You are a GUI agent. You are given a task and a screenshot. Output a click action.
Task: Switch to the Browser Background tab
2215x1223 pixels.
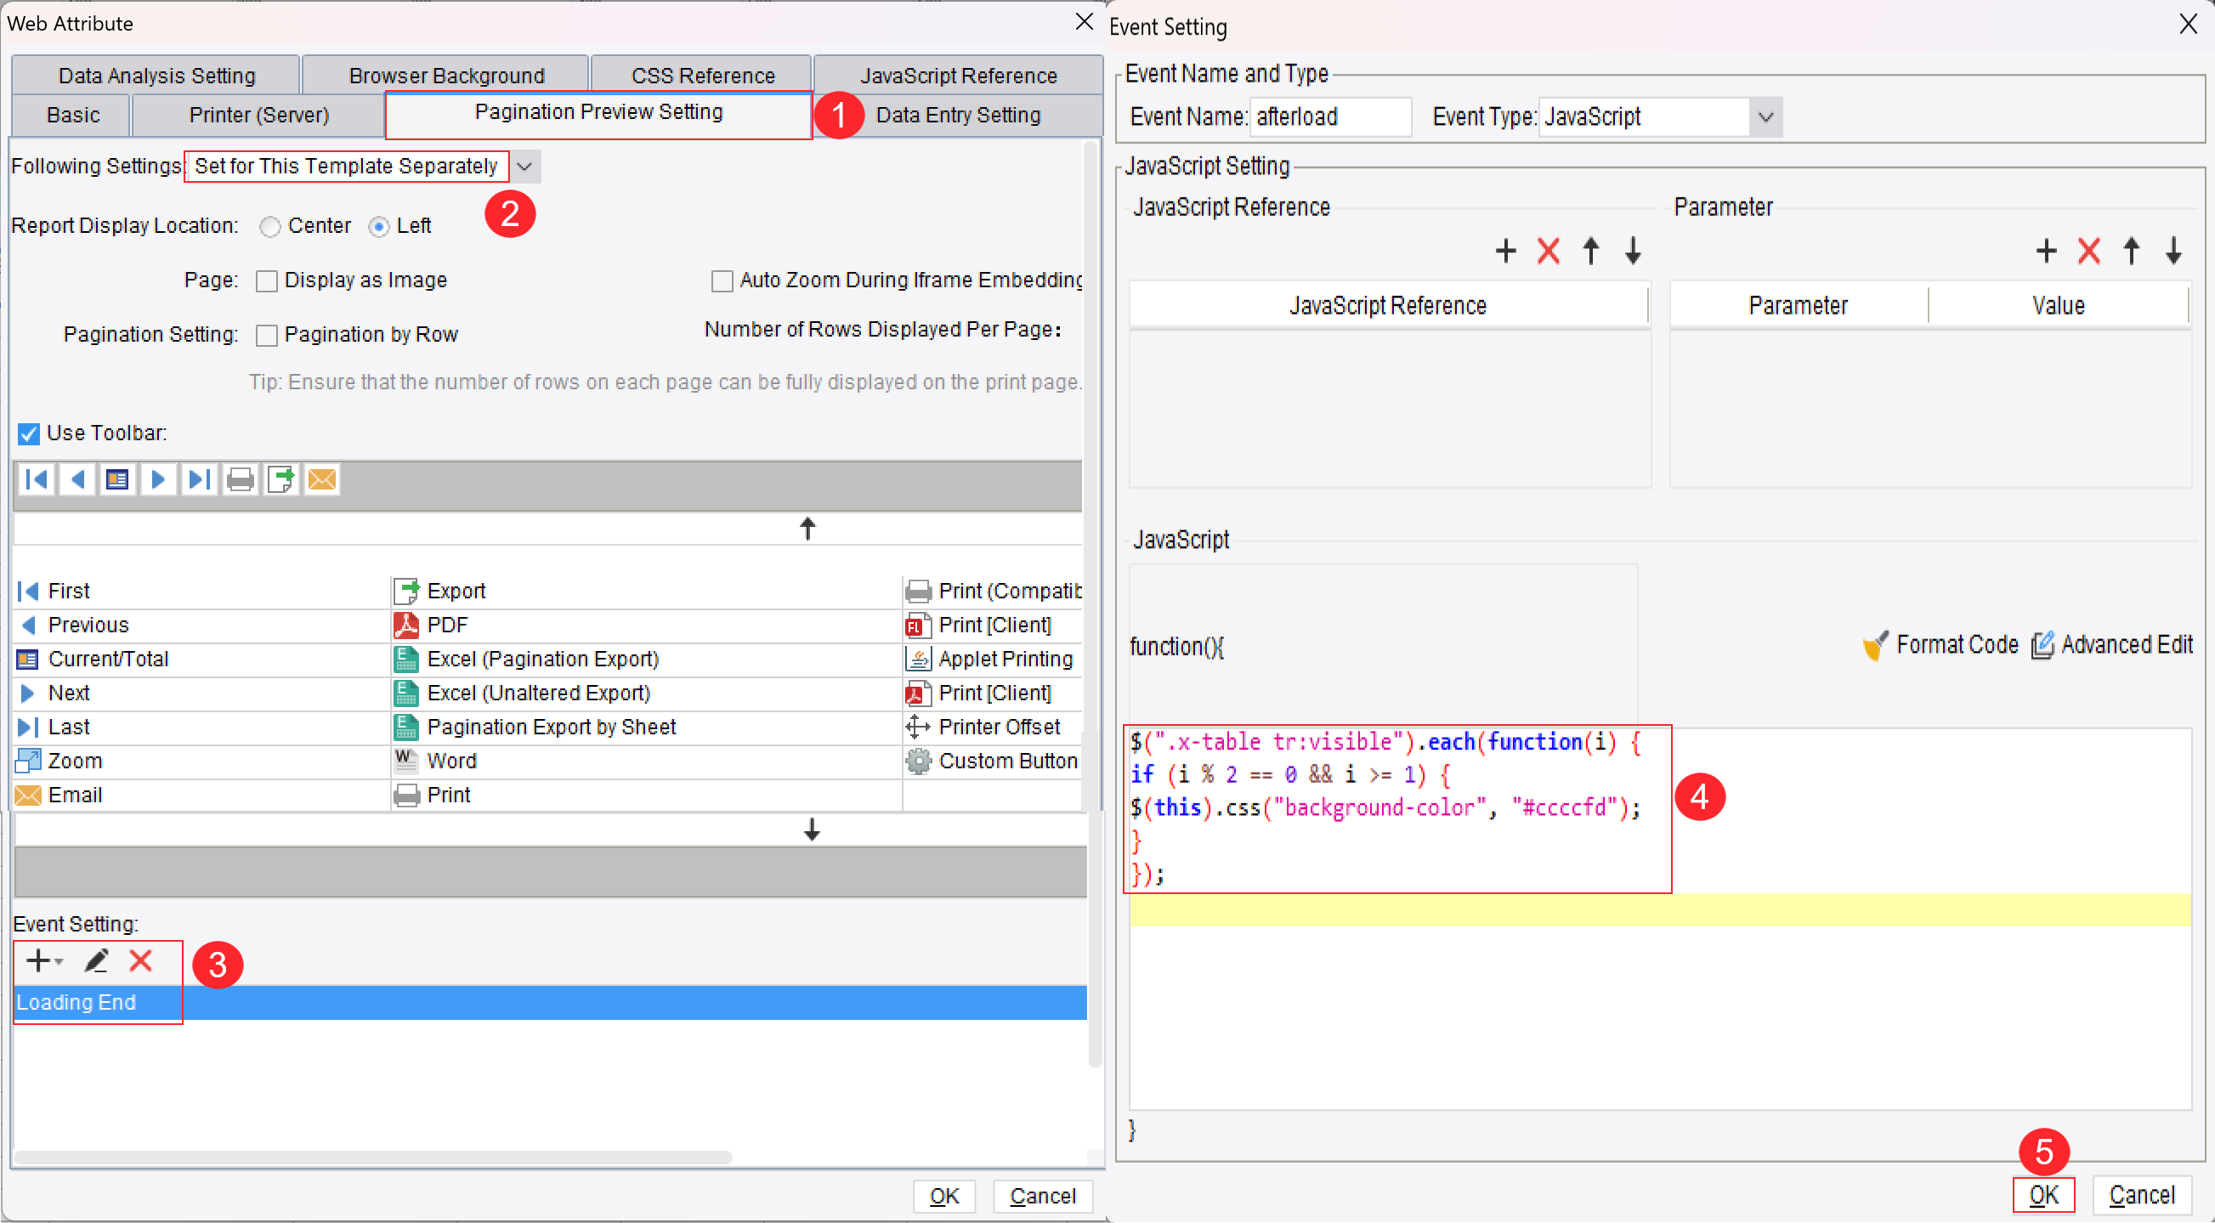point(446,75)
